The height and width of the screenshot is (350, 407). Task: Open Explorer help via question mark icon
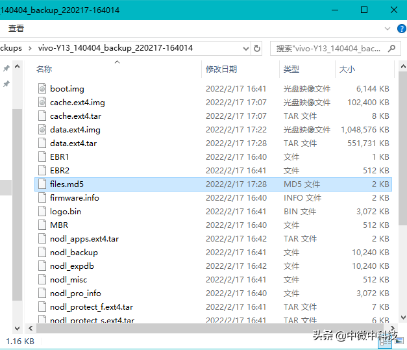click(x=402, y=29)
